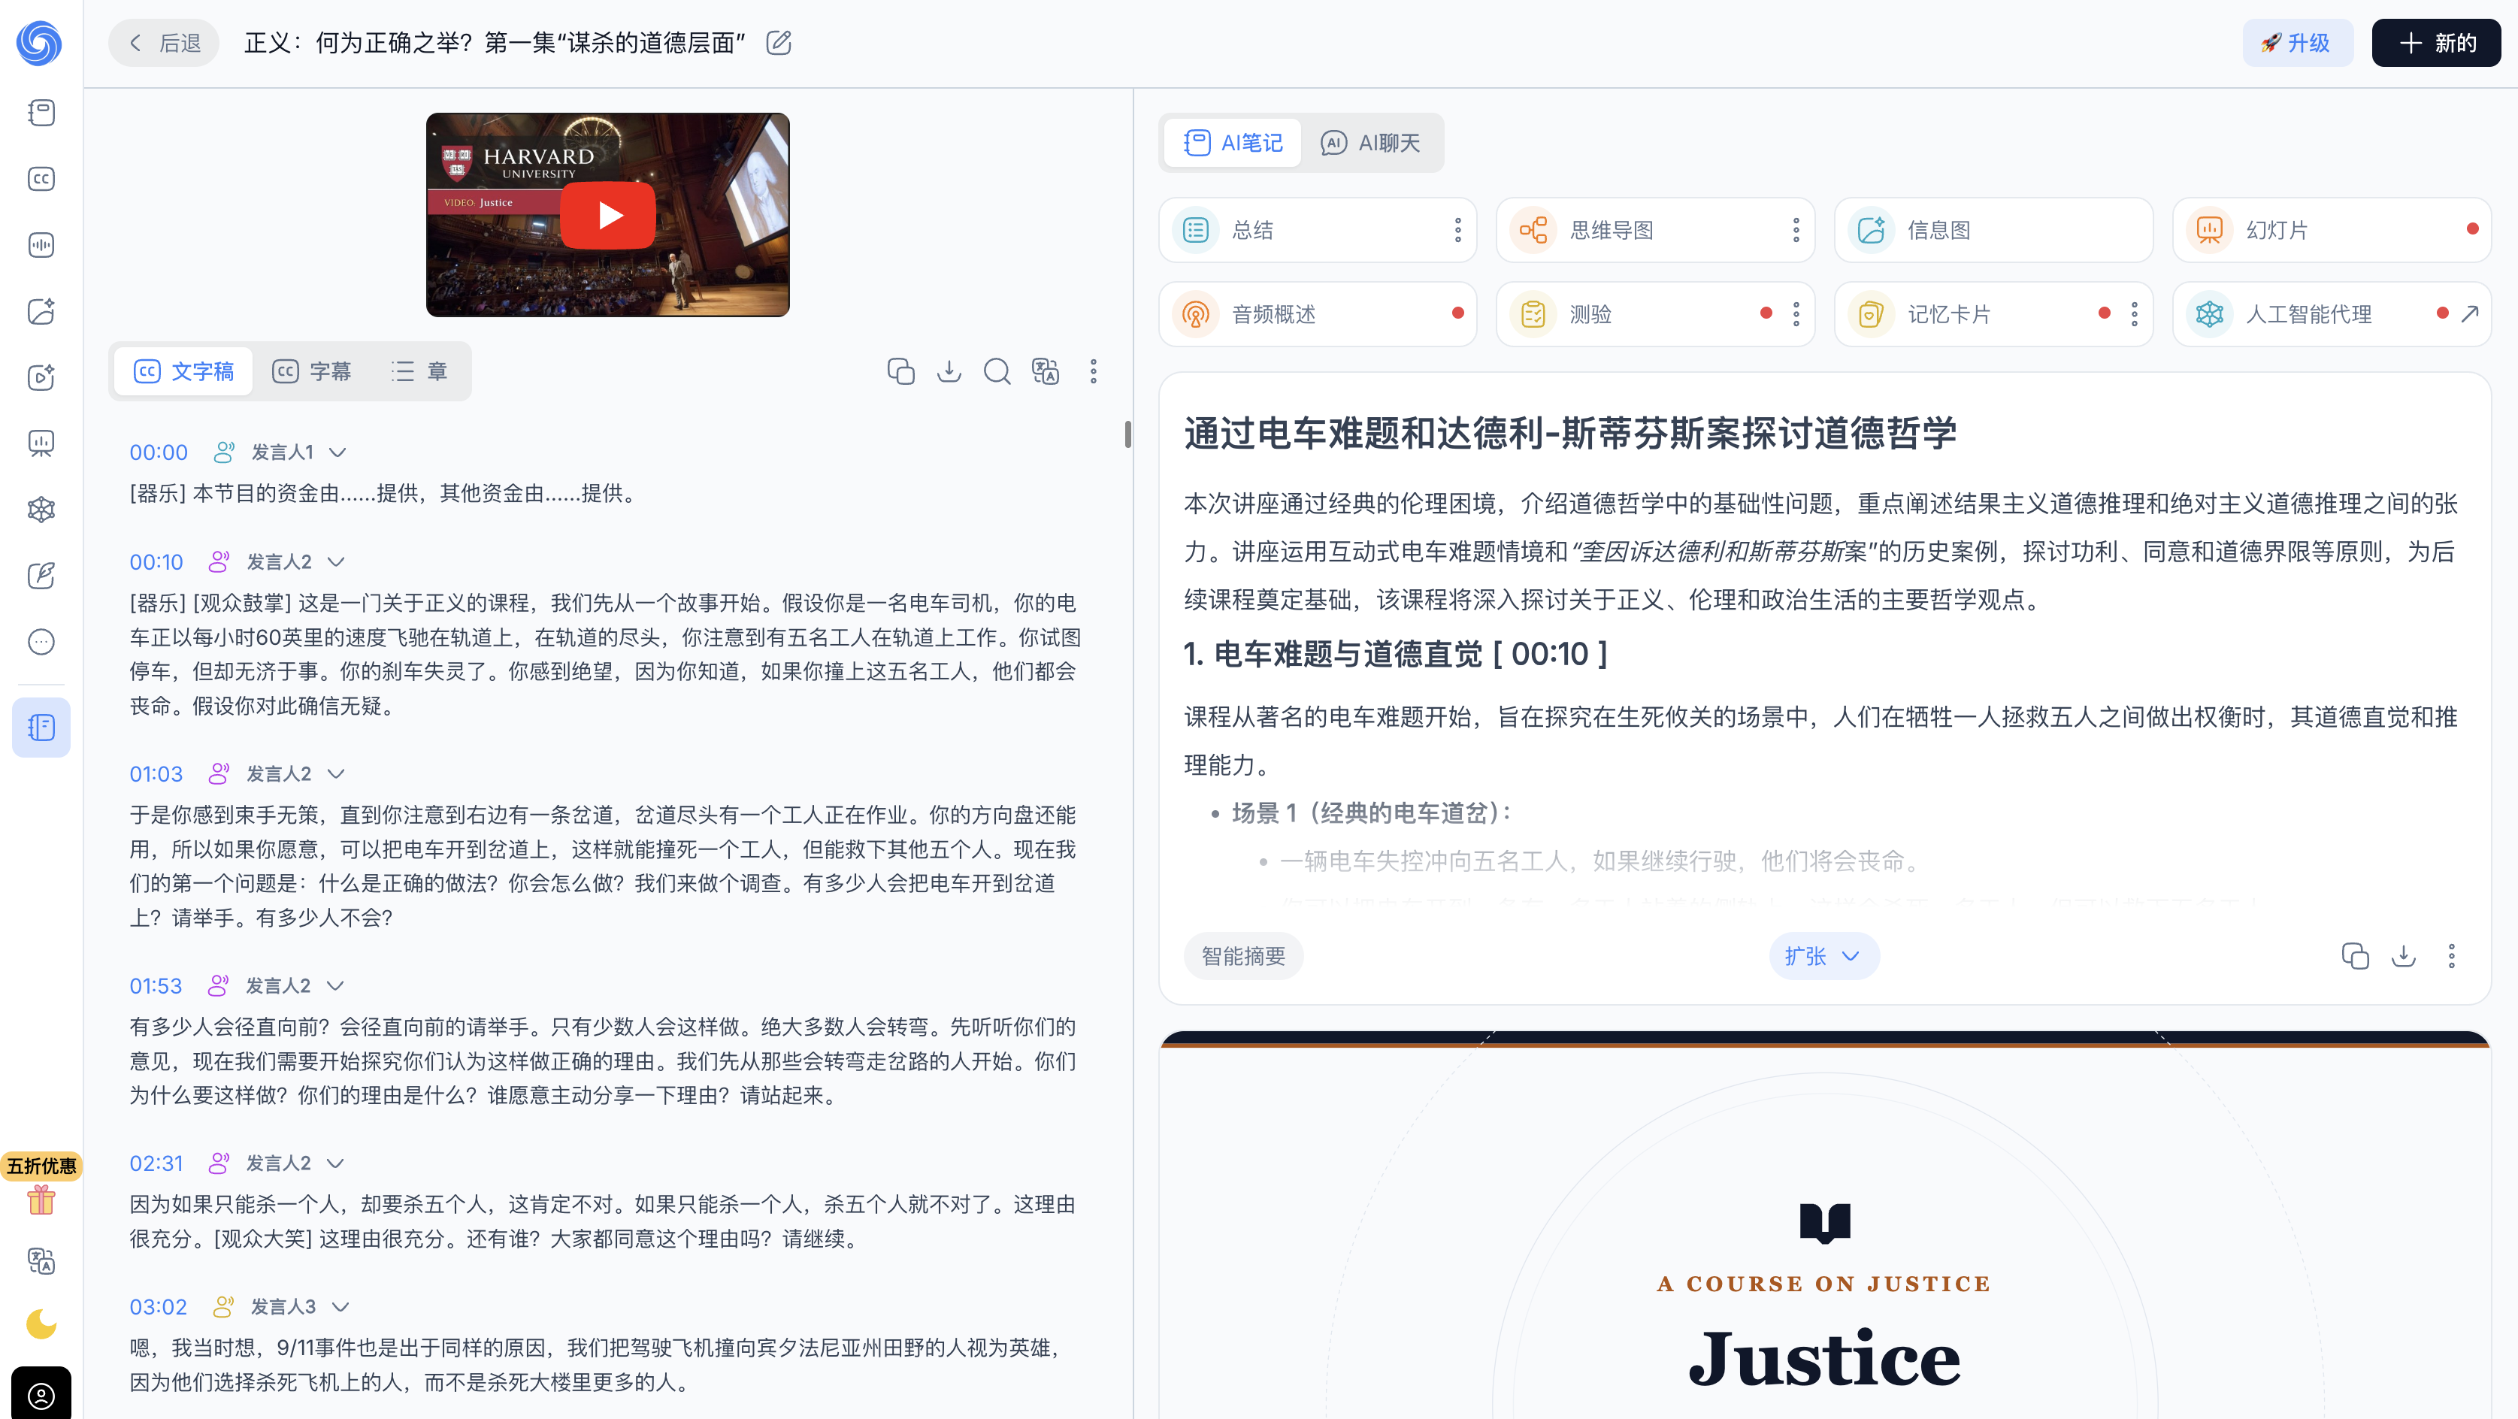Open the 五折优惠 gift offer

[41, 1185]
